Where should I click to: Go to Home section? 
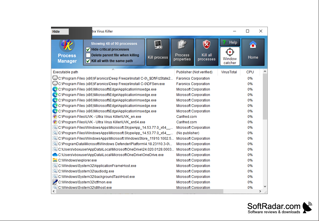(253, 52)
